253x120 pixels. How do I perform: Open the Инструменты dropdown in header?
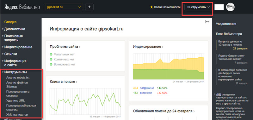pyautogui.click(x=198, y=7)
